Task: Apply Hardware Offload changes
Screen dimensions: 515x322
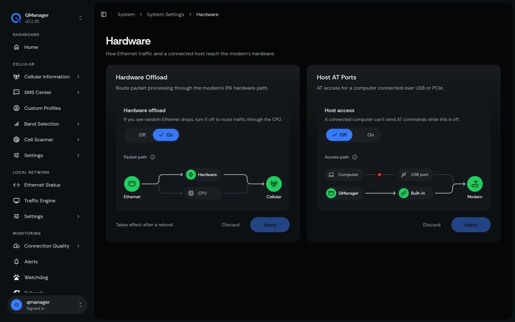Action: tap(270, 225)
